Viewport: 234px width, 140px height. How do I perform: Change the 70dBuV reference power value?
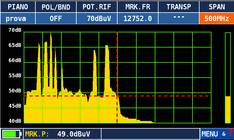coord(97,18)
